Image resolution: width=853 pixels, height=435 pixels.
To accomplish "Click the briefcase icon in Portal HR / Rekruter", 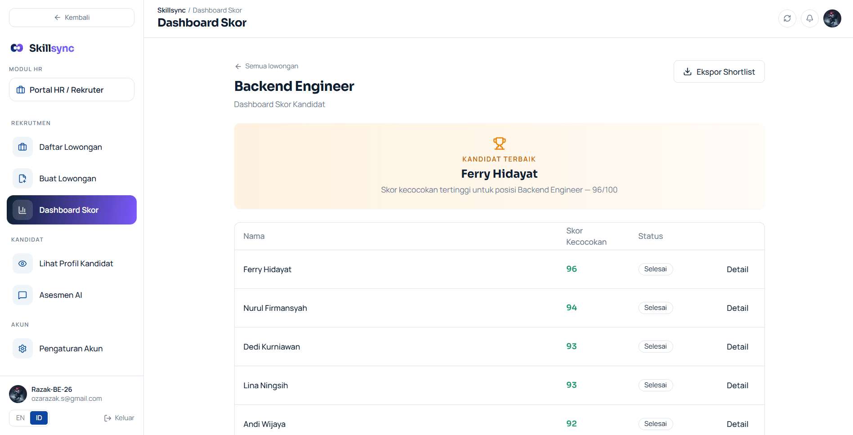I will tap(21, 90).
